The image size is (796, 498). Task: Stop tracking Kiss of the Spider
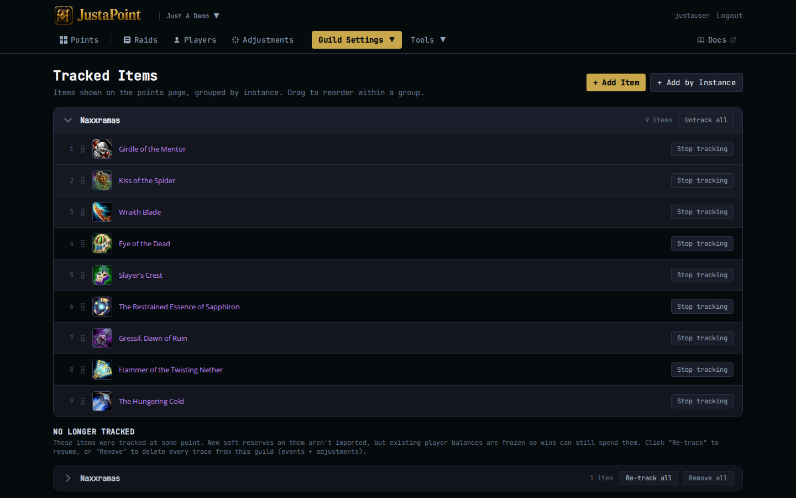coord(702,180)
